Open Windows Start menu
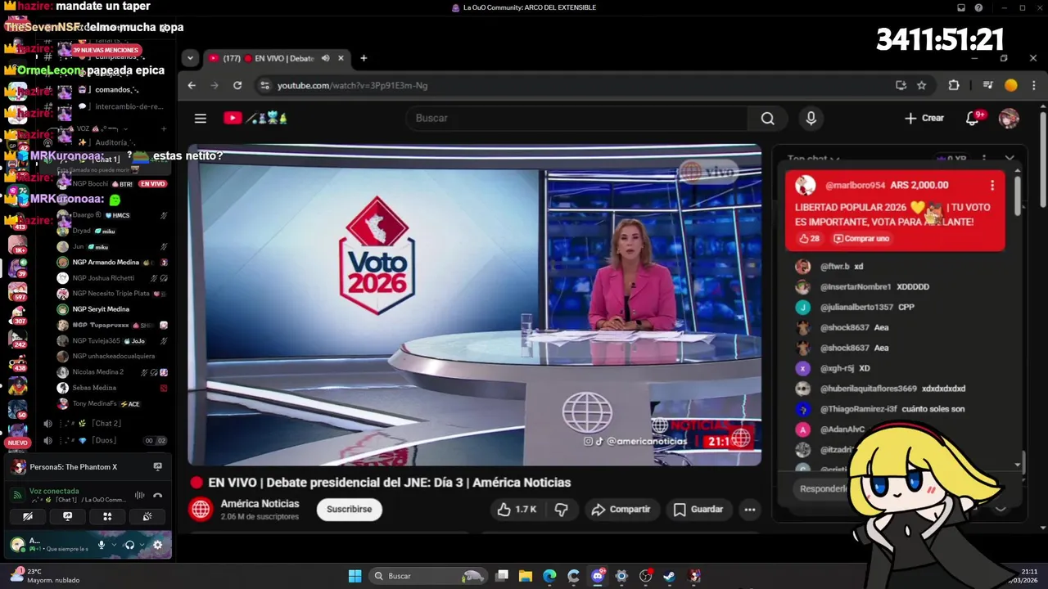 pyautogui.click(x=355, y=576)
